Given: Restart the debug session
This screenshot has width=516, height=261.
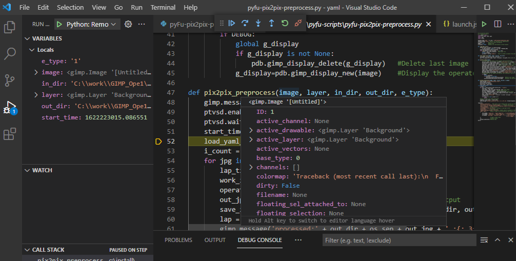Looking at the screenshot, I should [285, 23].
